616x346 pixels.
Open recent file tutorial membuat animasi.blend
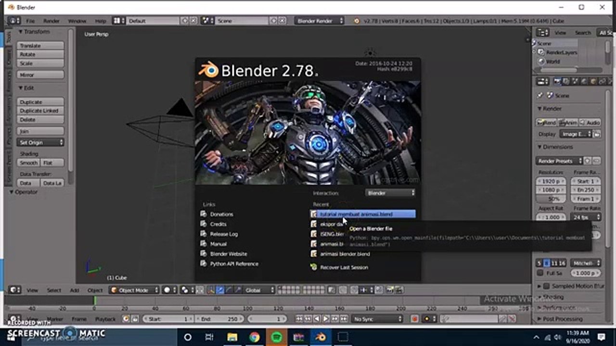click(x=363, y=214)
